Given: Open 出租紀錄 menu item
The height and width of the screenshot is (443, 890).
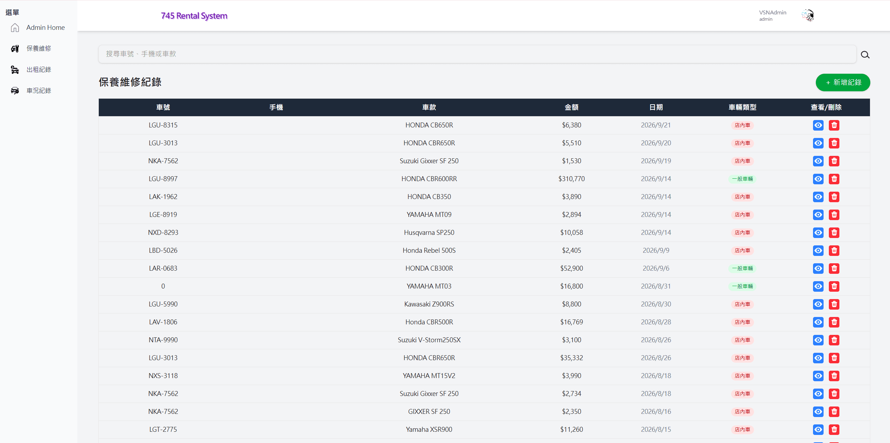Looking at the screenshot, I should coord(39,70).
